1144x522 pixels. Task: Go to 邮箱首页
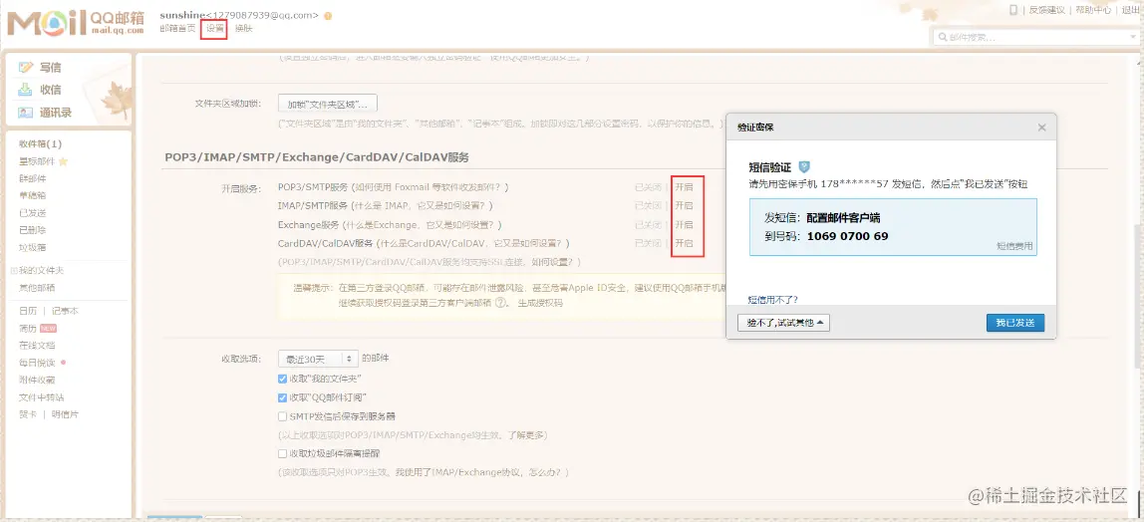pyautogui.click(x=177, y=29)
